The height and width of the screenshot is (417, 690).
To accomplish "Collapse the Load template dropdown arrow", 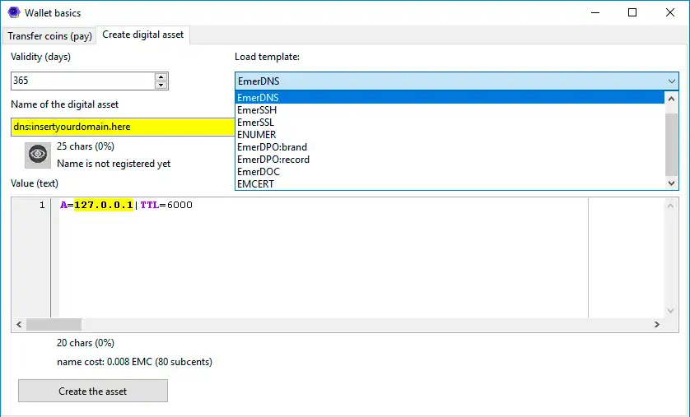I will [x=672, y=81].
